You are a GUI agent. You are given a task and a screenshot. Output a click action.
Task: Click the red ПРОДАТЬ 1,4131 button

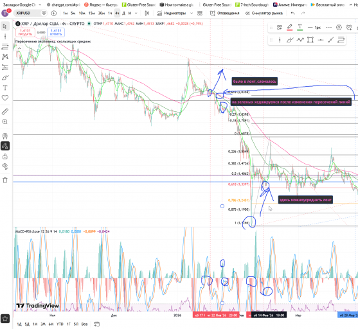(x=25, y=32)
